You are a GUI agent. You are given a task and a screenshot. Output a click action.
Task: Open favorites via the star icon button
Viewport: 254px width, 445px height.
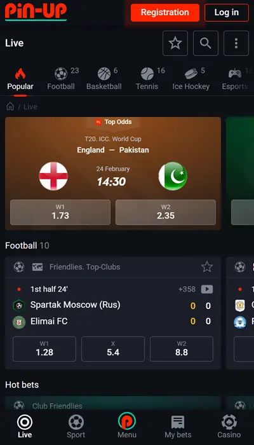[x=175, y=43]
